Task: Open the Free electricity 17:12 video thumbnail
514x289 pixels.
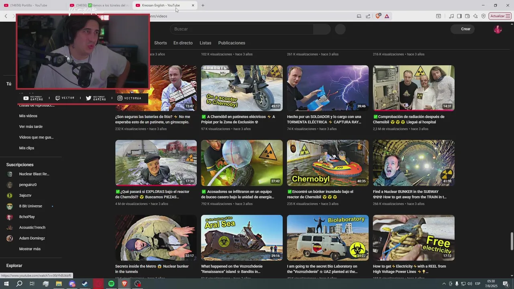Action: point(414,238)
